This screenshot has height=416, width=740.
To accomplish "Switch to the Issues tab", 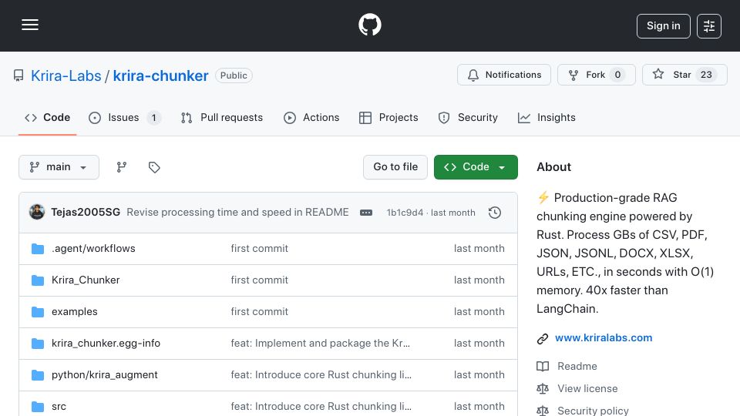I will [x=125, y=117].
